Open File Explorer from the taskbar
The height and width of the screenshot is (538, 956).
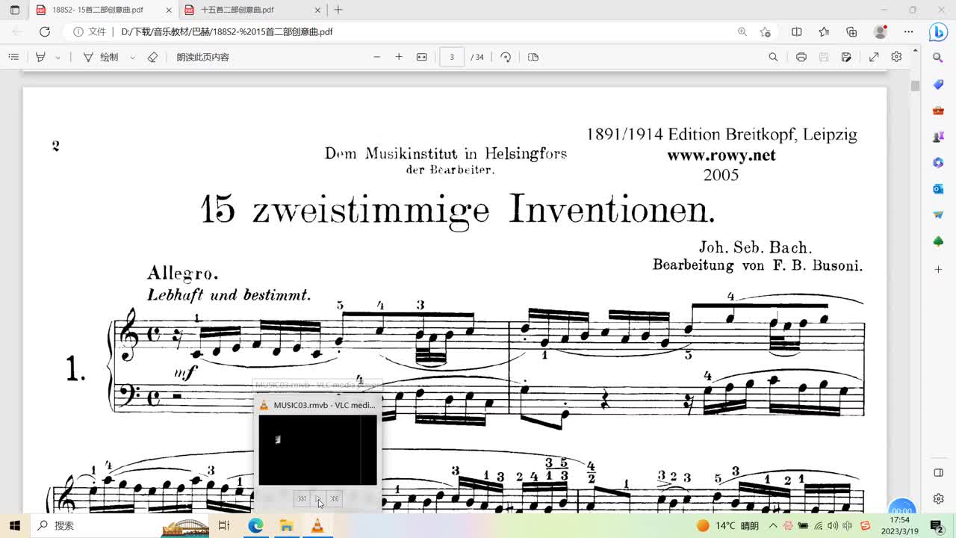(x=287, y=525)
